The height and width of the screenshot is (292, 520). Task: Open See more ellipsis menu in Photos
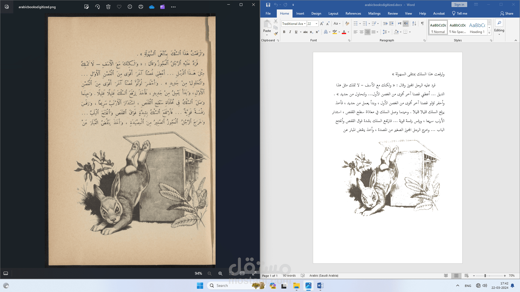point(173,7)
